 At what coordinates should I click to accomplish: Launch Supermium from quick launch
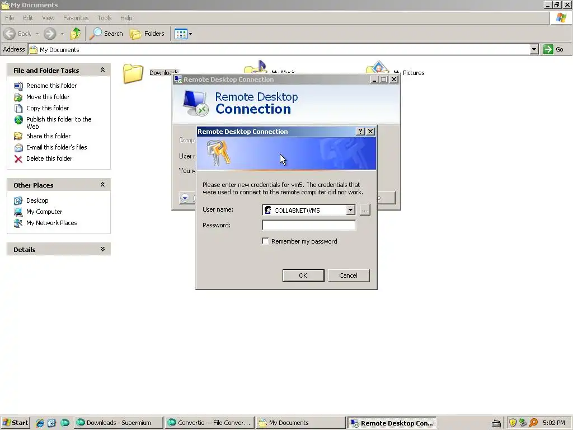(x=65, y=423)
